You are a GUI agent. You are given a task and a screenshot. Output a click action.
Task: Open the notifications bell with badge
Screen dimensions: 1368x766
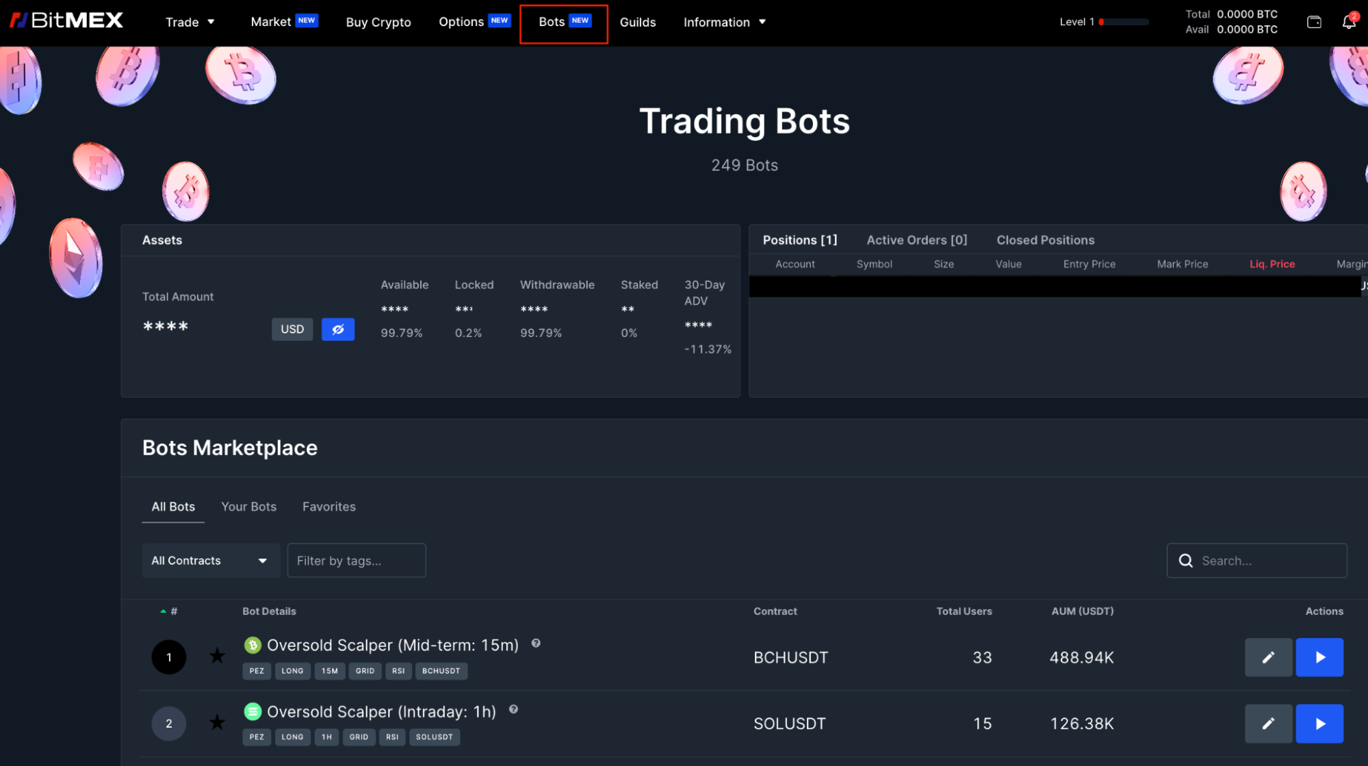tap(1348, 21)
